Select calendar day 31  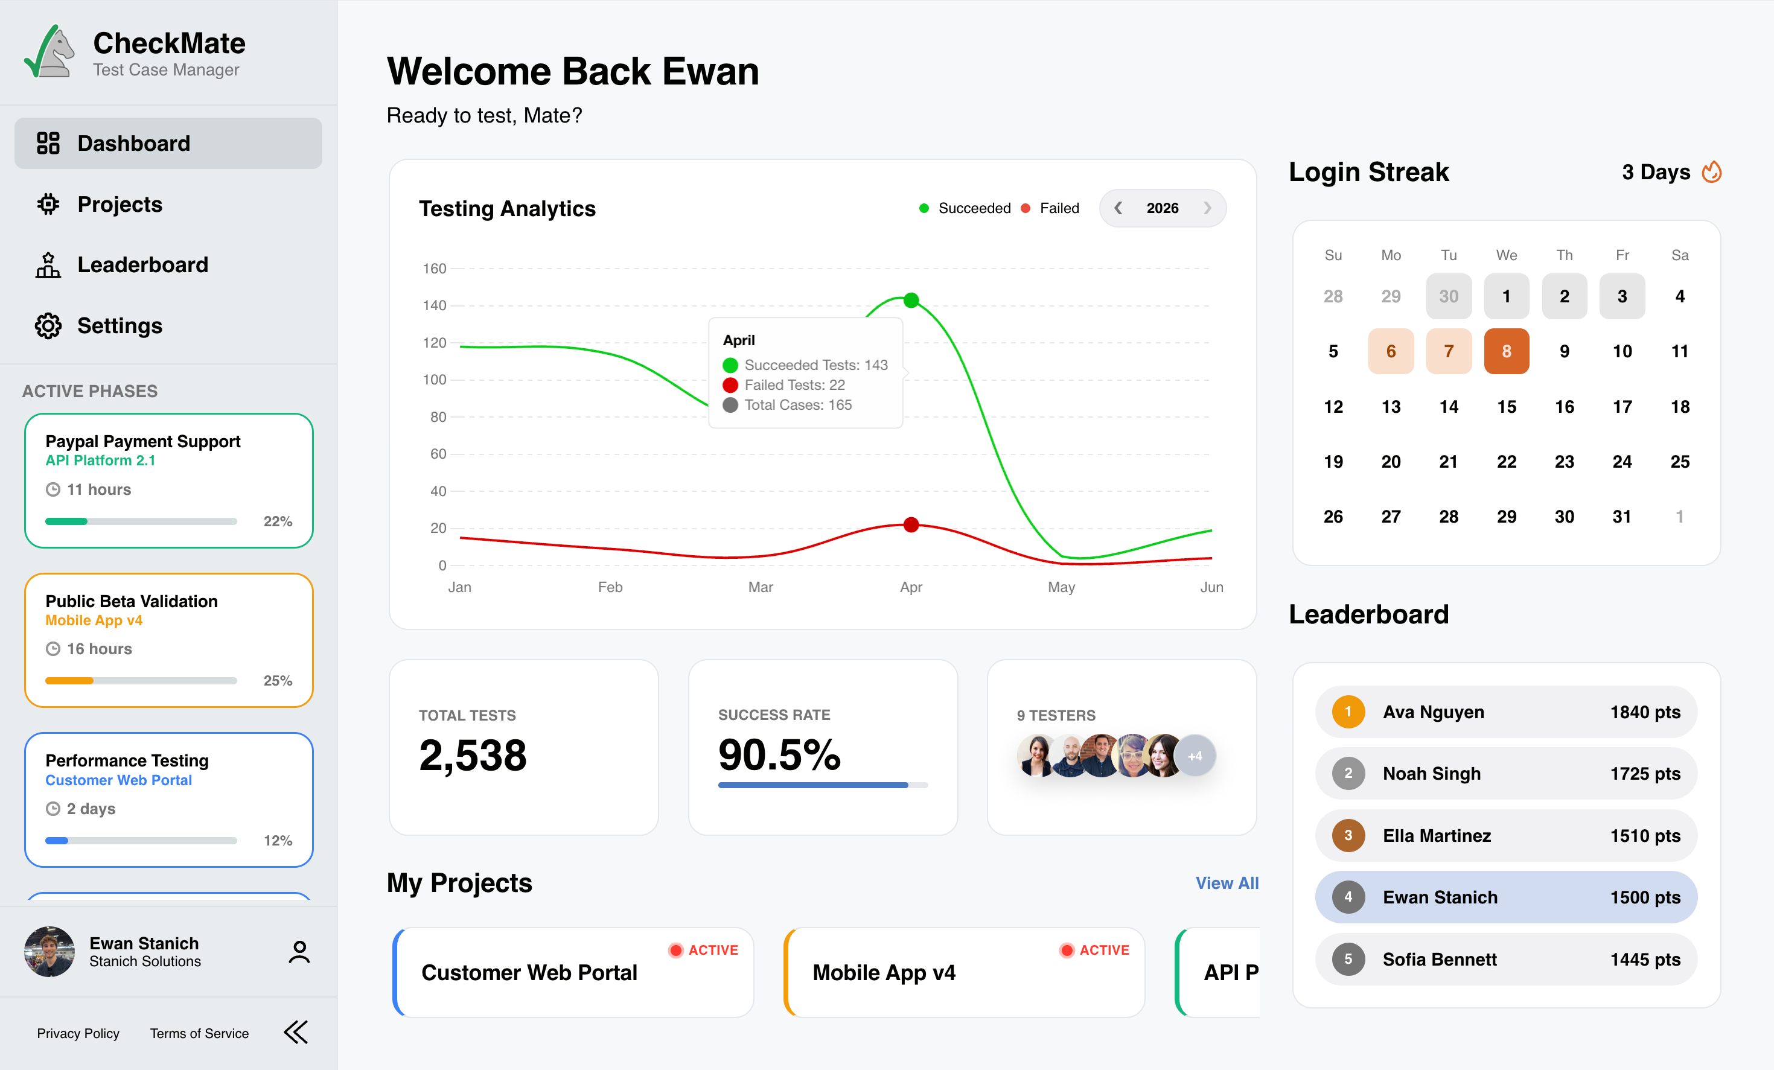(1621, 516)
